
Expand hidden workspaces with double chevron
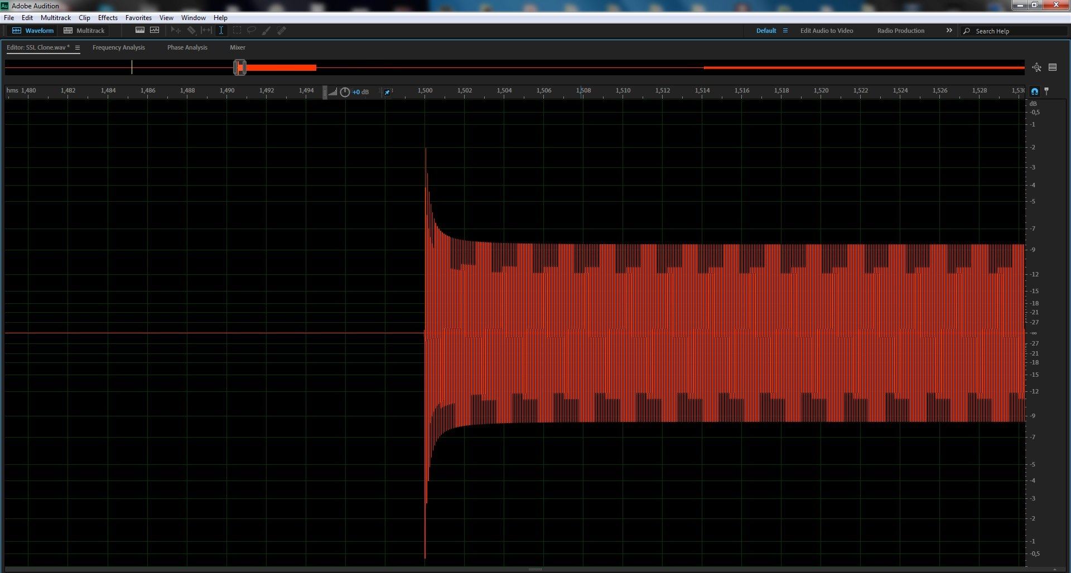pos(949,31)
